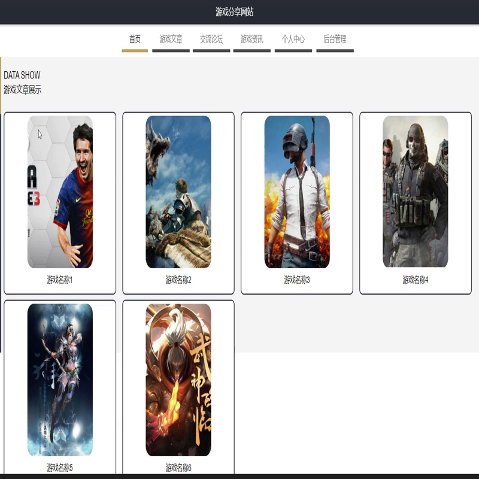Open the 游戏名称5 archer cover image
Screen dimensions: 479x479
click(60, 380)
